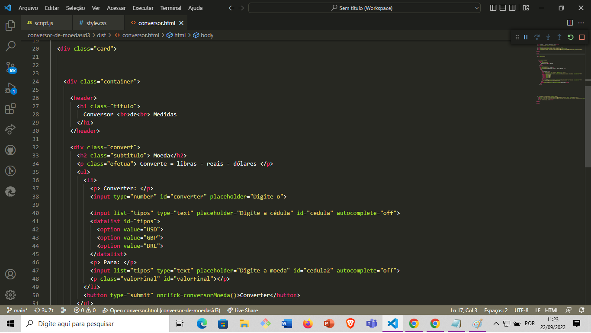Open the Manage gear icon
Image resolution: width=591 pixels, height=333 pixels.
coord(10,295)
